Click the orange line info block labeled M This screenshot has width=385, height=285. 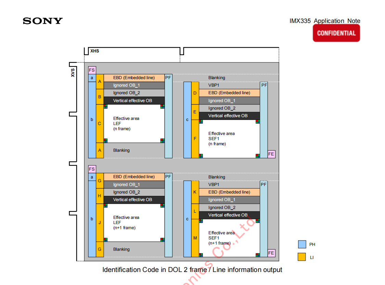point(195,238)
